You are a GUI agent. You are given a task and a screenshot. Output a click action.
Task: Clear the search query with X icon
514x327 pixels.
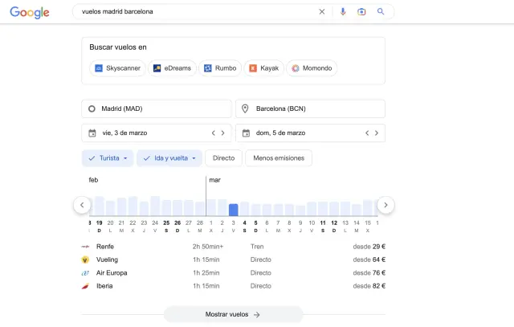(x=322, y=12)
